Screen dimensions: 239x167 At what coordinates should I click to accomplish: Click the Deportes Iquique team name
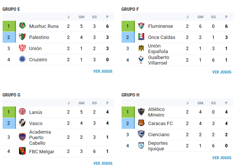[158, 146]
